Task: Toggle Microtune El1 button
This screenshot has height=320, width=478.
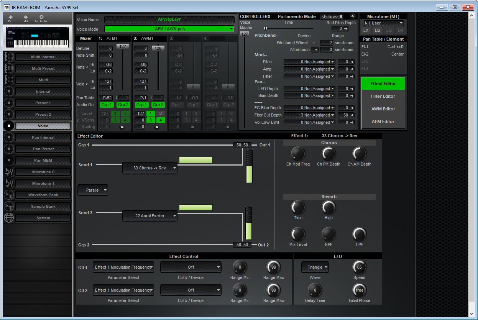Action: tap(366, 30)
